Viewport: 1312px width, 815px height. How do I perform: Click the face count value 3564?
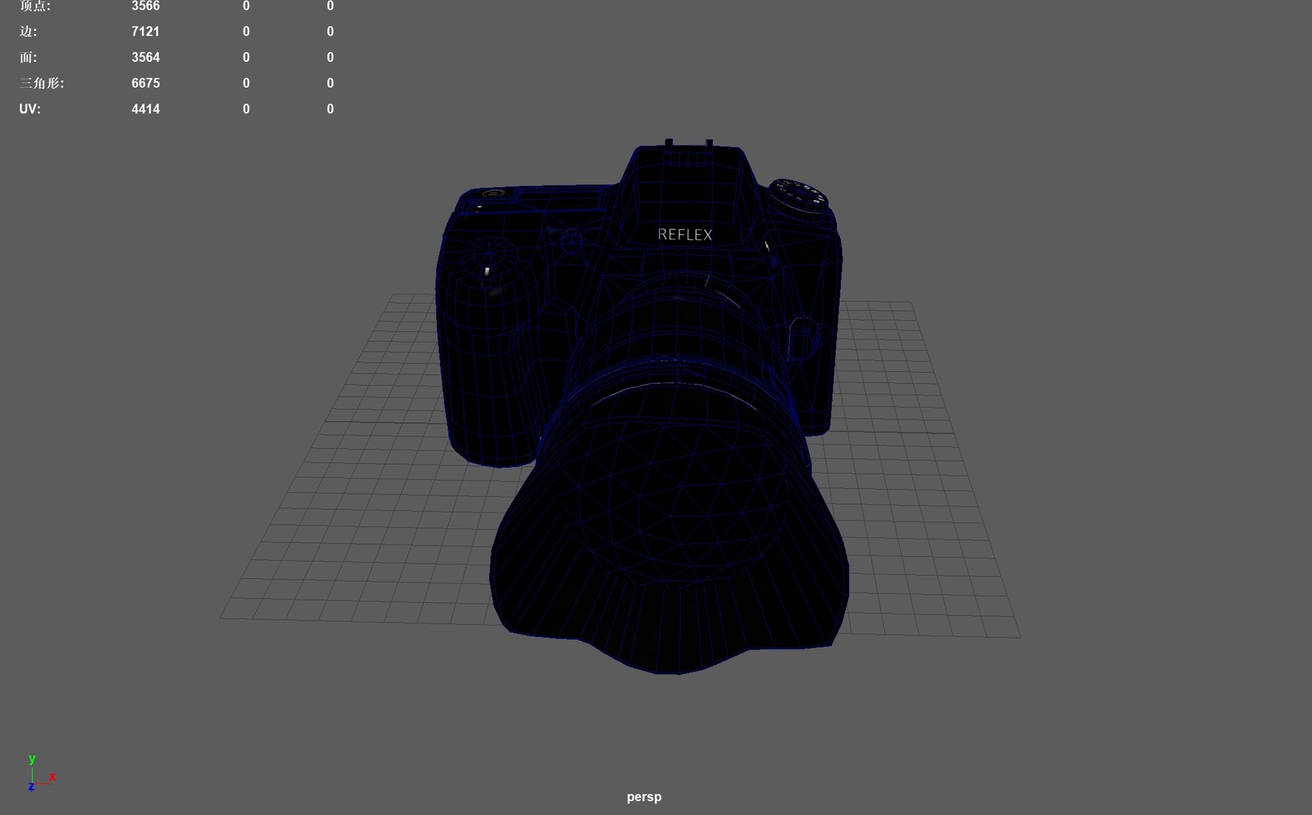click(x=146, y=57)
